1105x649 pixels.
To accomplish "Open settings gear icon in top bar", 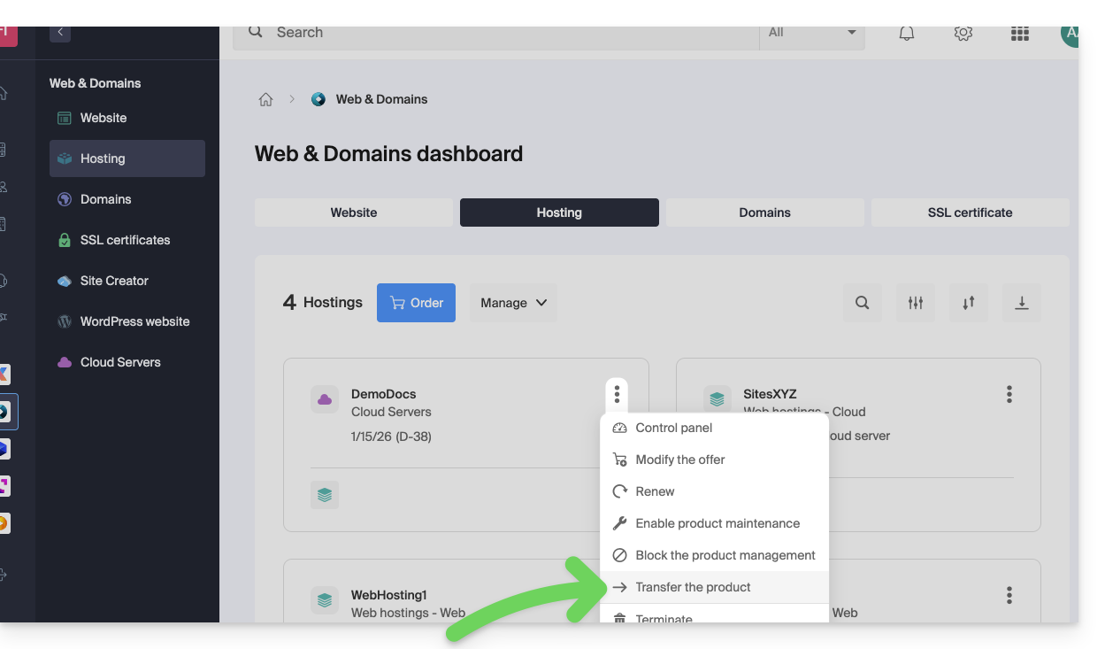I will (963, 34).
